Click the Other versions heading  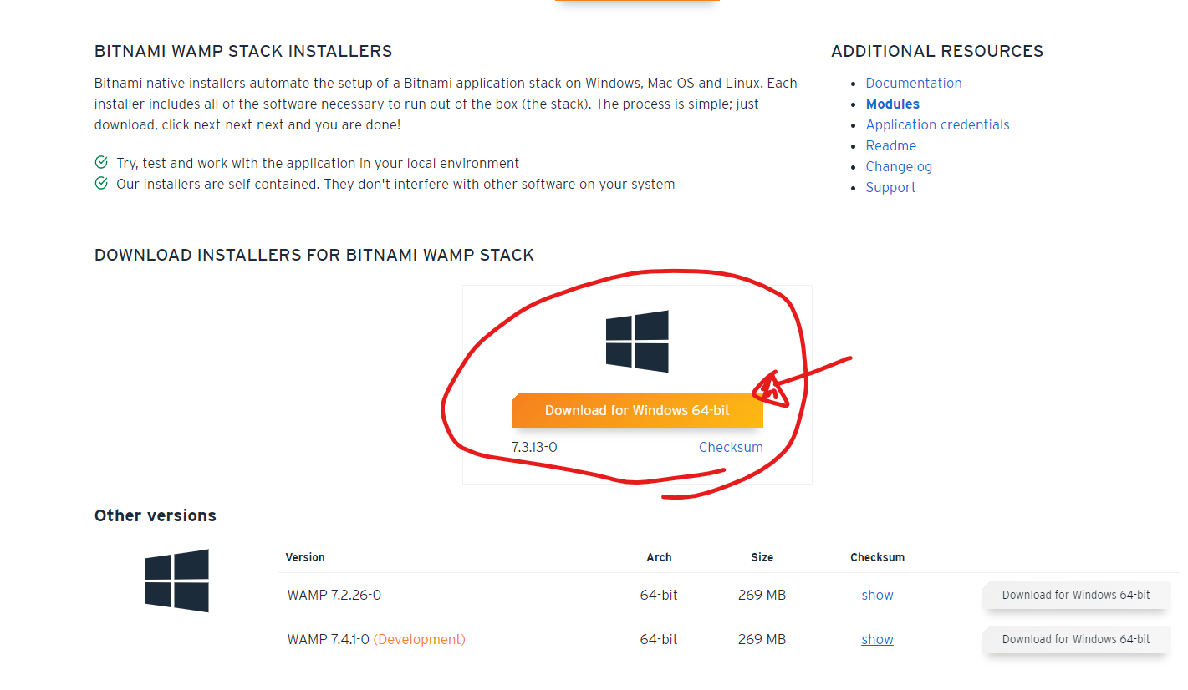[x=156, y=515]
